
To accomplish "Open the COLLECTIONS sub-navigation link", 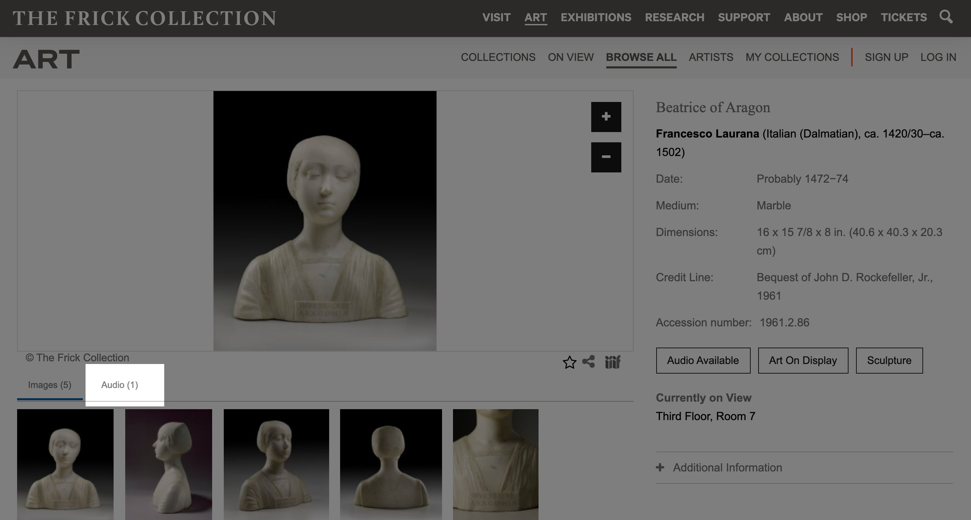I will point(498,57).
